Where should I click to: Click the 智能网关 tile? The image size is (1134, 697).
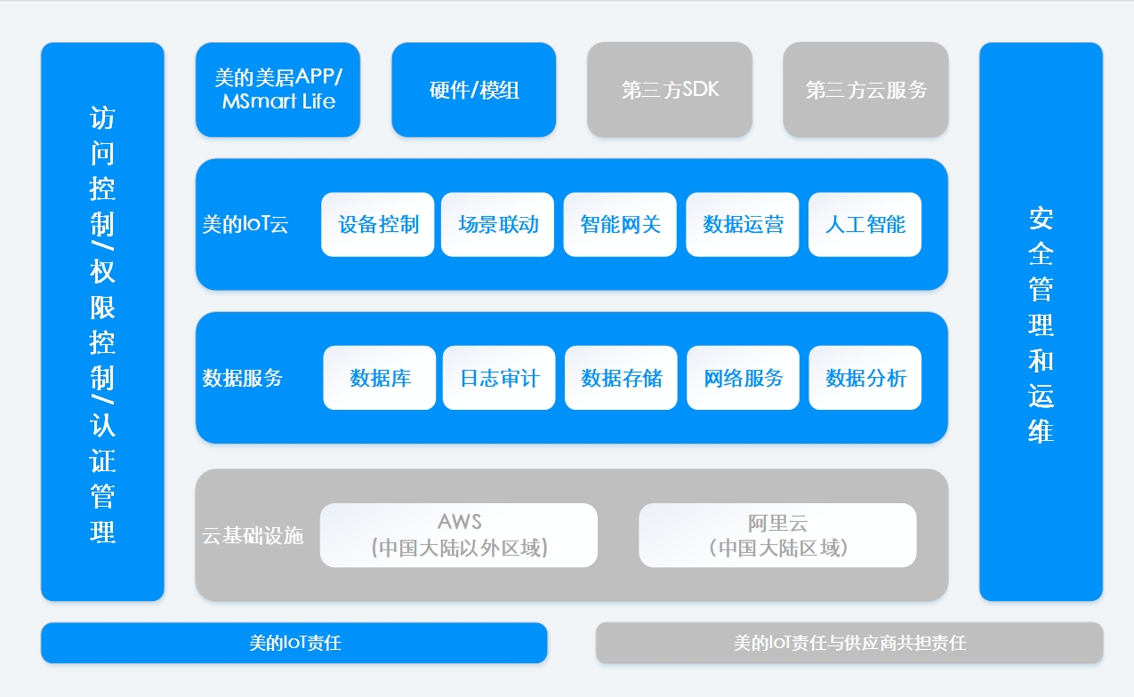pyautogui.click(x=620, y=224)
